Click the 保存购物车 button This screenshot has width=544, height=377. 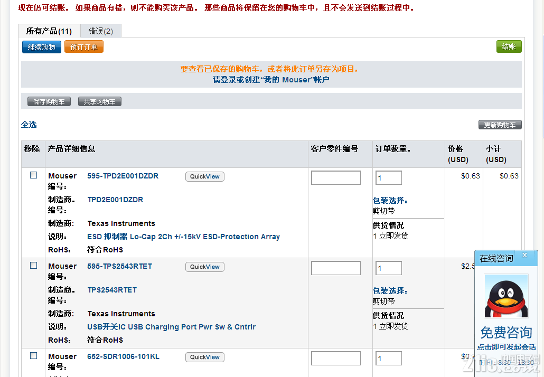pos(49,101)
